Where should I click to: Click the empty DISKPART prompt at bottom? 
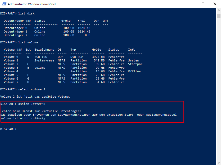click(8, 129)
